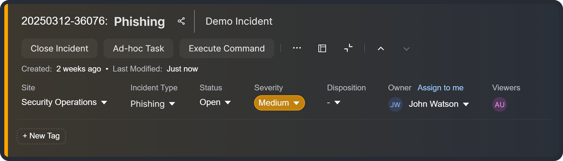Go to previous incident with up chevron
The height and width of the screenshot is (161, 563).
point(381,49)
